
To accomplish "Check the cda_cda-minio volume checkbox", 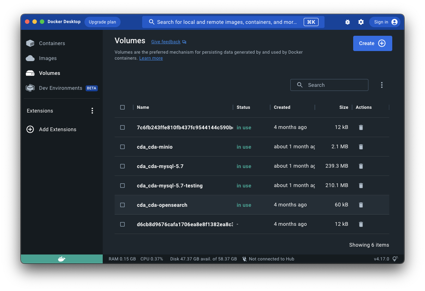I will coord(122,147).
